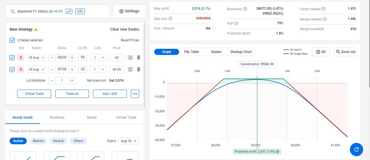This screenshot has height=160, width=370.
Task: Uncheck the 38200 PE trade checkbox
Action: (12, 57)
